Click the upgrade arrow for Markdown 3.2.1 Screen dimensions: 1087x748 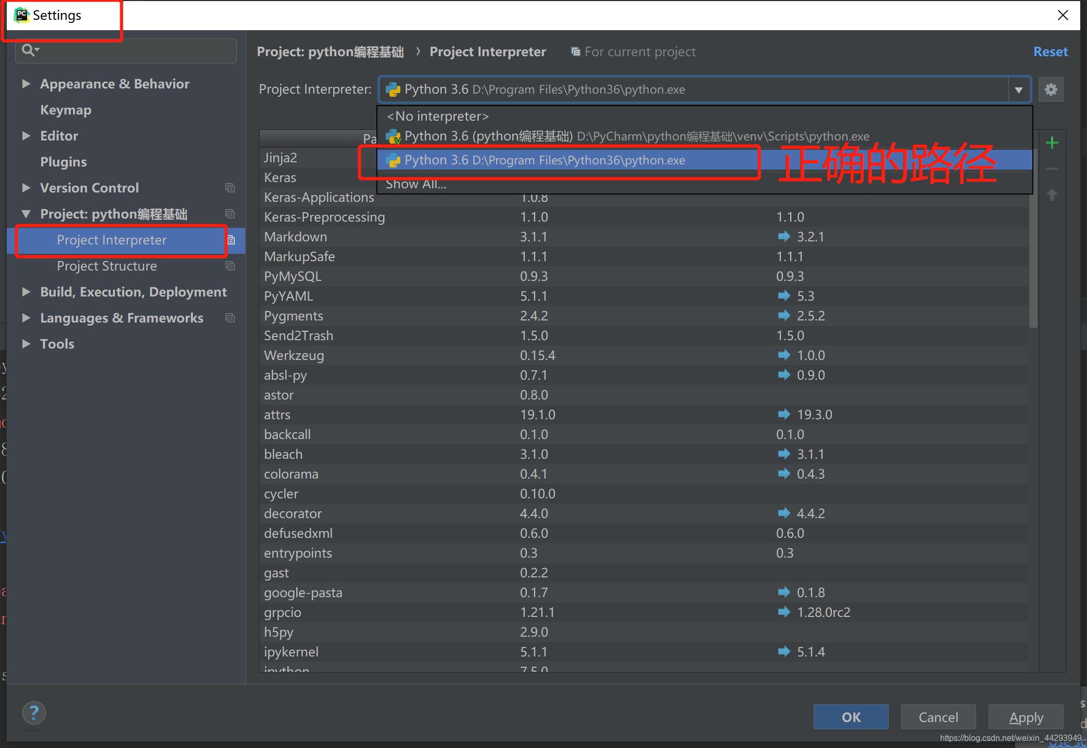(784, 237)
